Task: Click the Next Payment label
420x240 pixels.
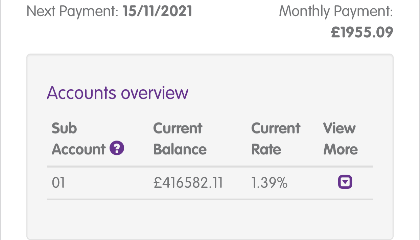Action: tap(72, 11)
